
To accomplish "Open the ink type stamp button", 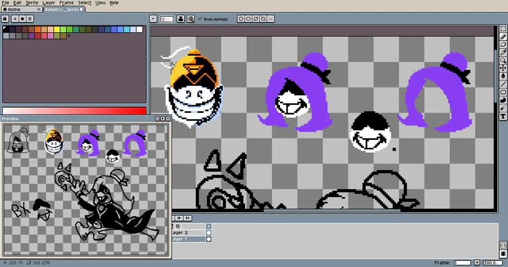I will pyautogui.click(x=181, y=19).
